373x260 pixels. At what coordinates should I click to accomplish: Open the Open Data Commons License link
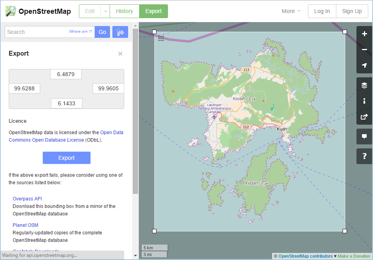66,136
